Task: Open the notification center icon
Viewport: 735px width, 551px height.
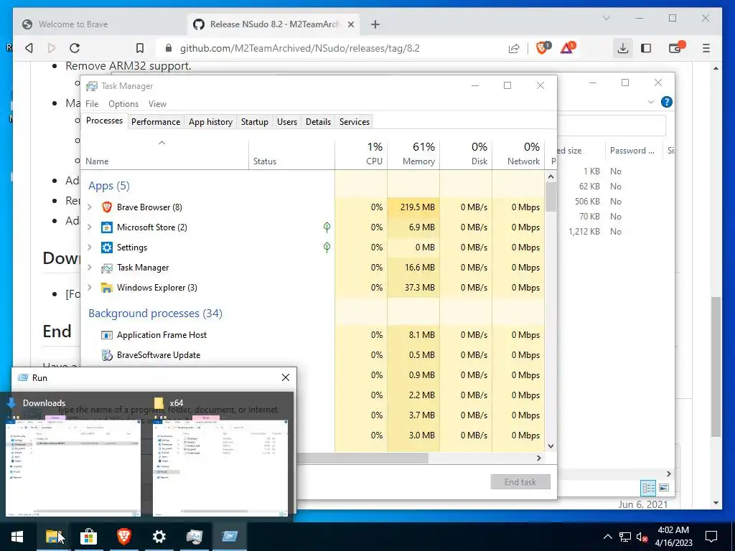Action: 711,537
